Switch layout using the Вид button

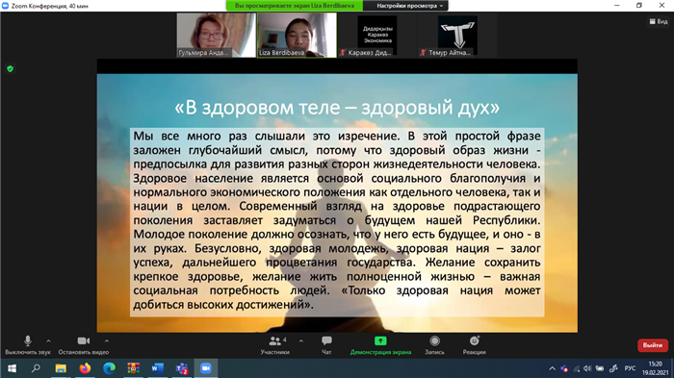[659, 21]
